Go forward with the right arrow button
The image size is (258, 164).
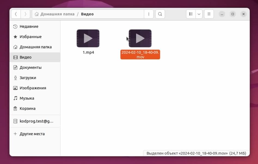(25, 14)
